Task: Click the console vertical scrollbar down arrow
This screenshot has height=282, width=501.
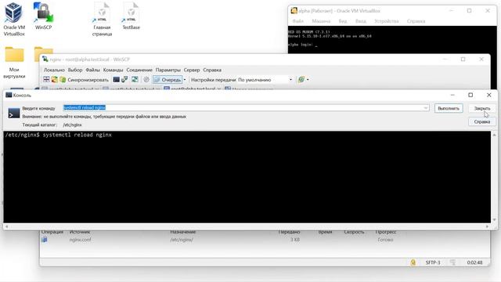Action: pyautogui.click(x=494, y=219)
